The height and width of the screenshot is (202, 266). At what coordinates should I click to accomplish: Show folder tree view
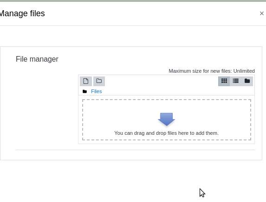tap(247, 81)
